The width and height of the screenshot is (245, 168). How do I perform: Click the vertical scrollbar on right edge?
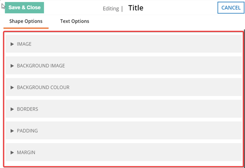pyautogui.click(x=244, y=97)
